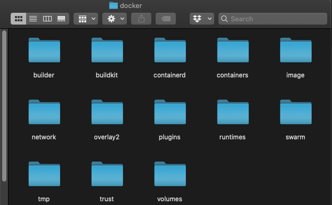Click the 'builder' name label
The width and height of the screenshot is (332, 205).
(44, 75)
